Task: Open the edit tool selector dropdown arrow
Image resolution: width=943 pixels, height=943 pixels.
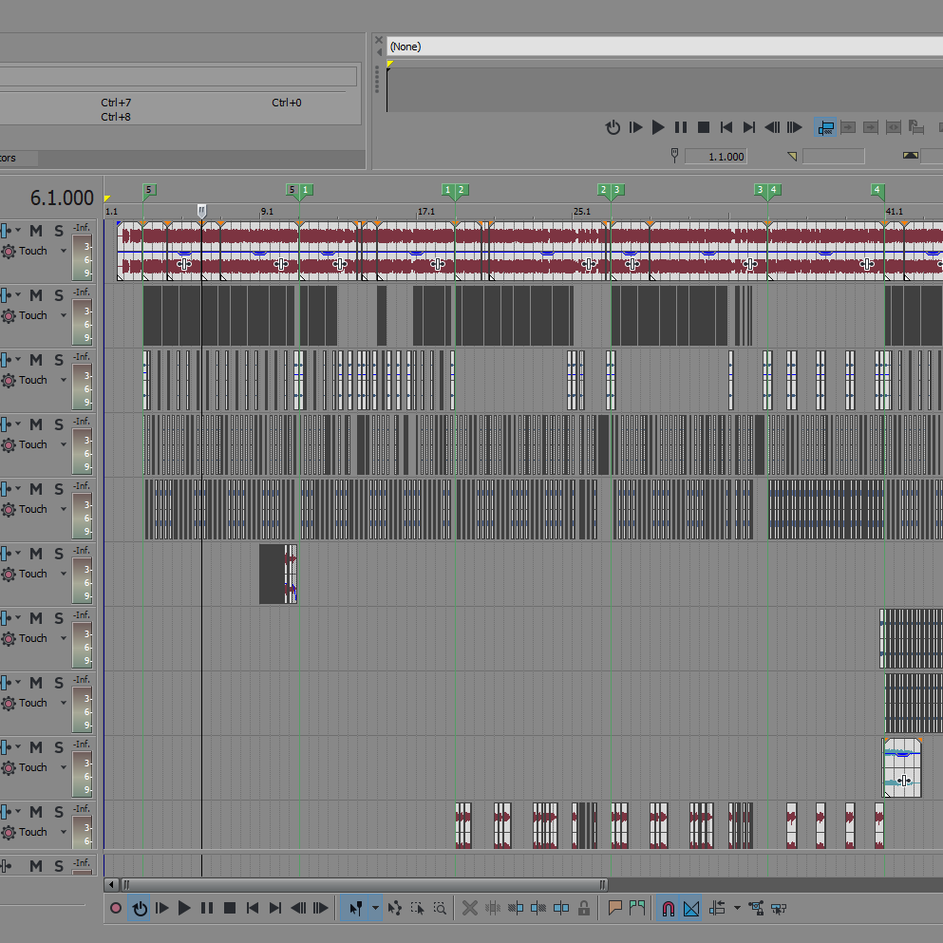Action: (375, 908)
